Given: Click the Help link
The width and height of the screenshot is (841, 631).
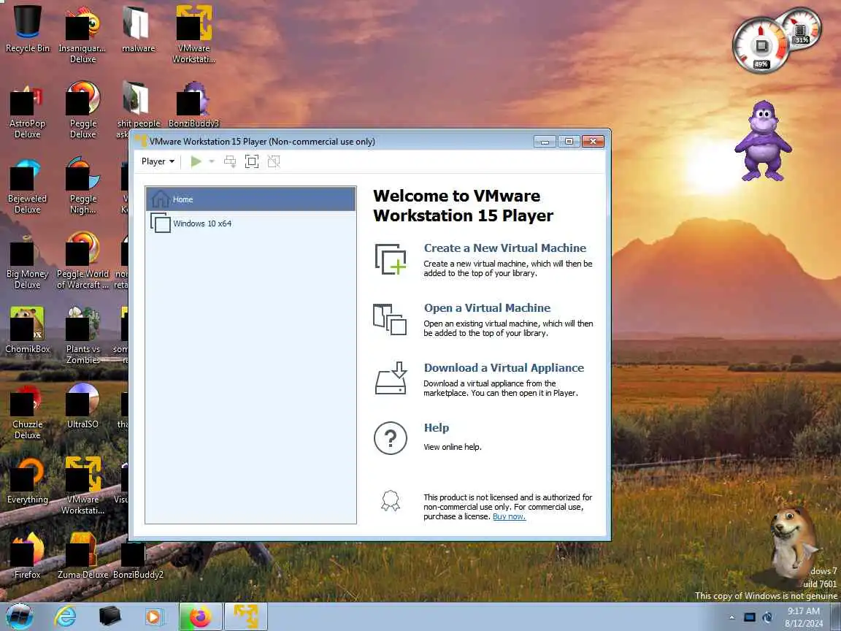Looking at the screenshot, I should point(437,428).
